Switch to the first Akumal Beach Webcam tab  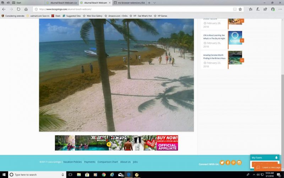[63, 3]
